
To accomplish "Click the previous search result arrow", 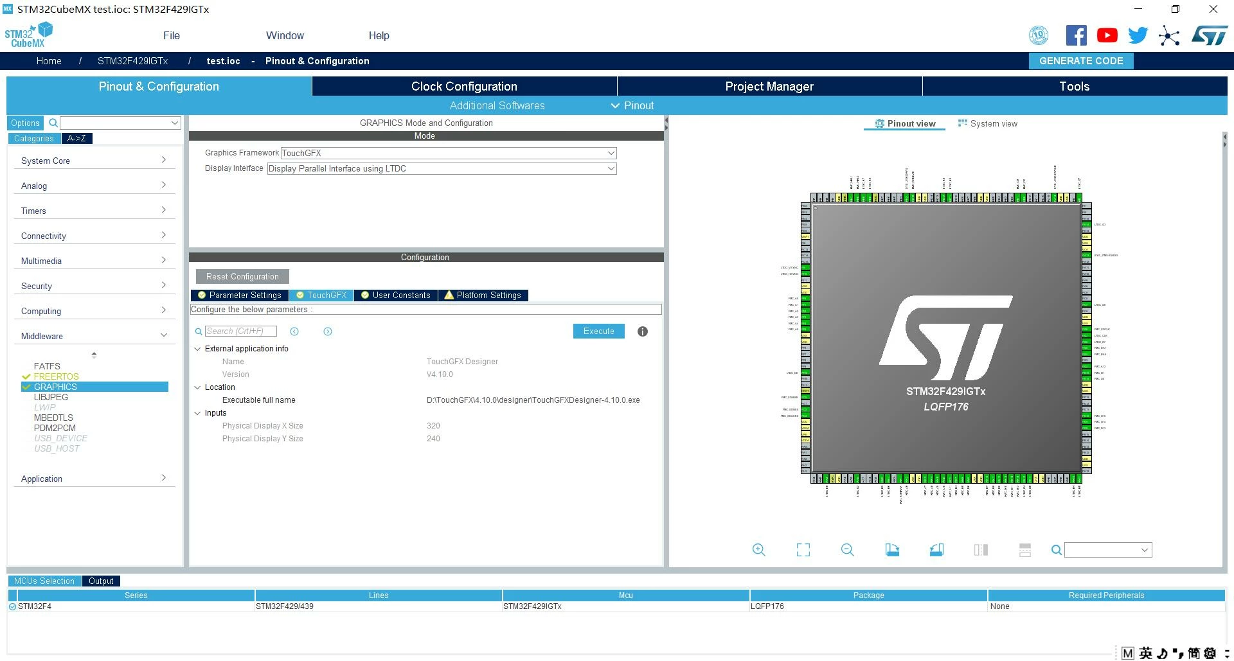I will (x=294, y=331).
